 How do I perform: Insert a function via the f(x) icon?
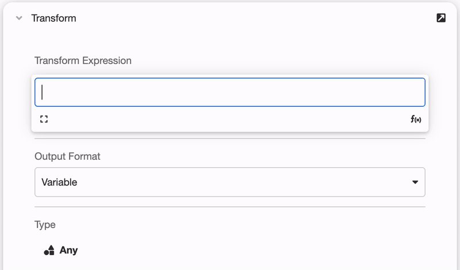pyautogui.click(x=416, y=119)
